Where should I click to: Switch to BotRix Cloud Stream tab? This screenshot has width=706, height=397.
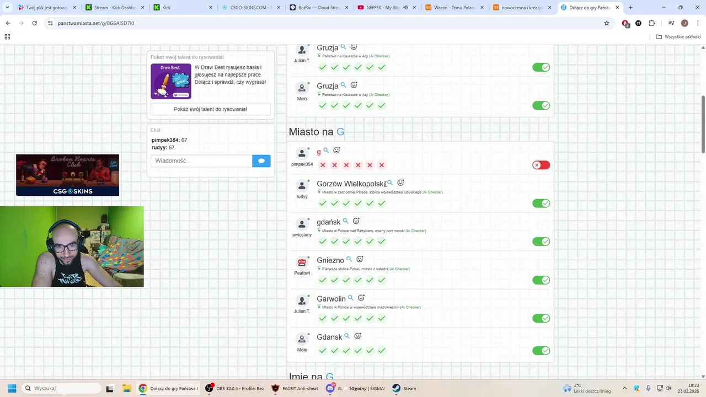(x=319, y=8)
